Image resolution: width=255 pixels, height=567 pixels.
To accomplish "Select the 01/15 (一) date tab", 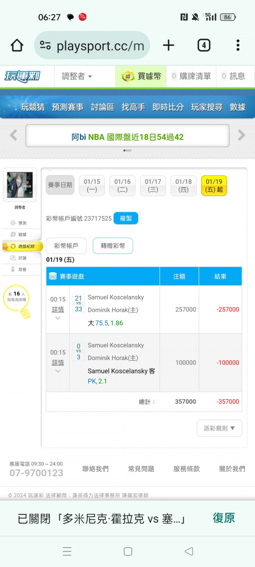I will (x=92, y=185).
